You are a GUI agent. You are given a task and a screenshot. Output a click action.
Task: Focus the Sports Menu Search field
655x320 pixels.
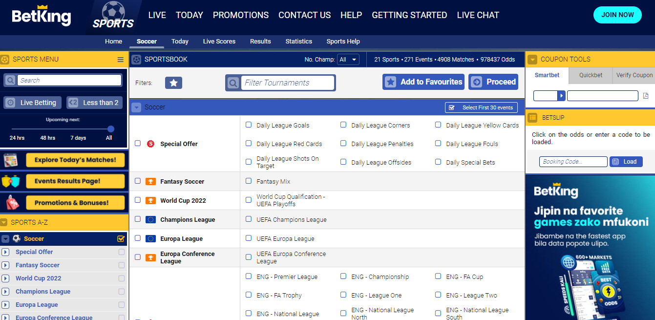pos(69,80)
